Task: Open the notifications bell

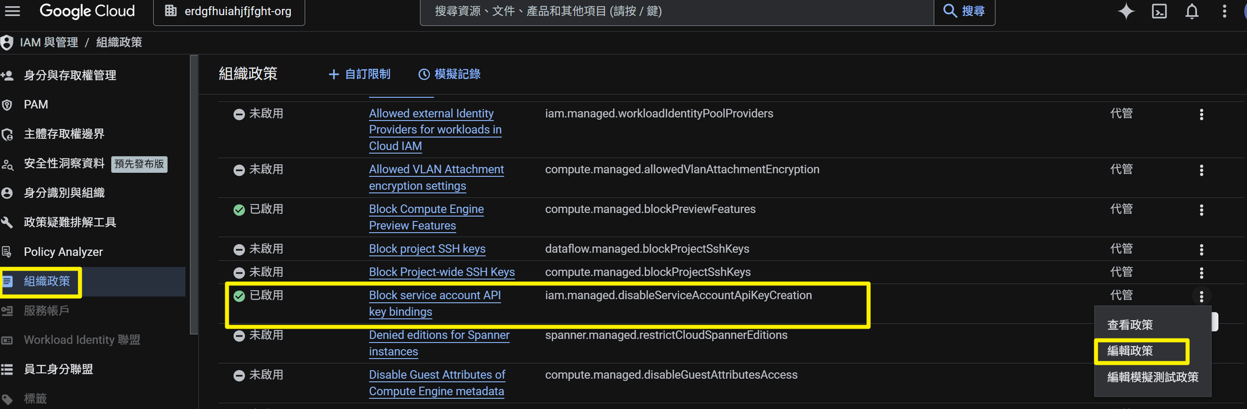Action: tap(1192, 11)
